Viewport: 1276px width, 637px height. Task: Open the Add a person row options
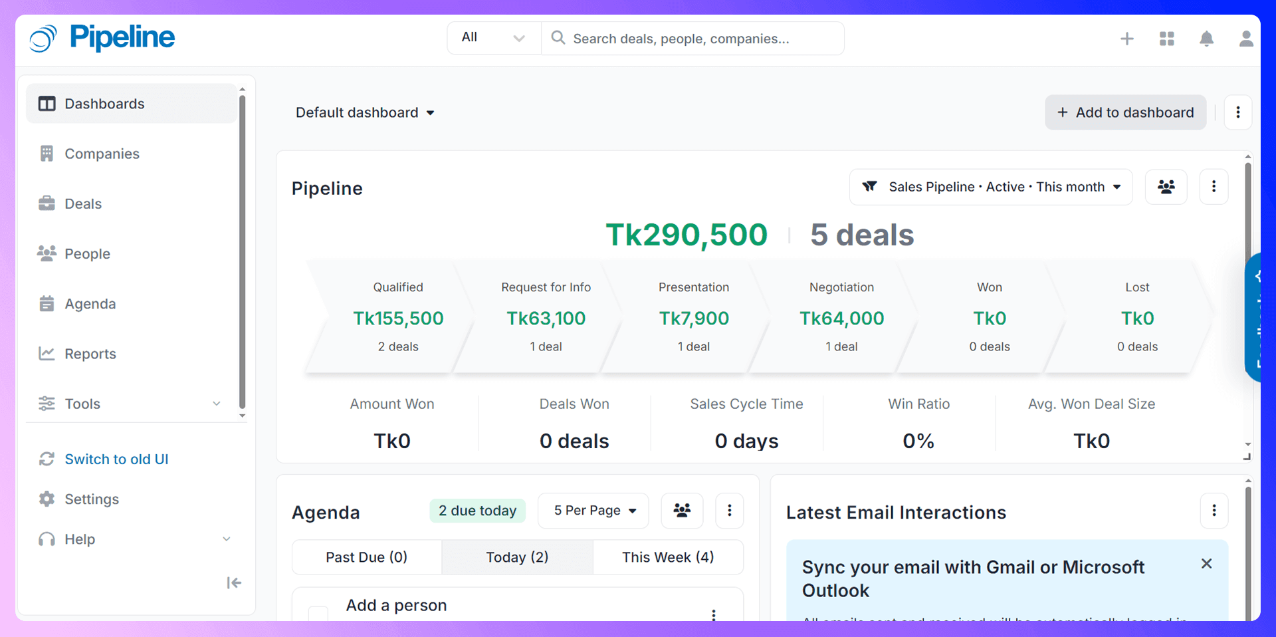(x=714, y=615)
